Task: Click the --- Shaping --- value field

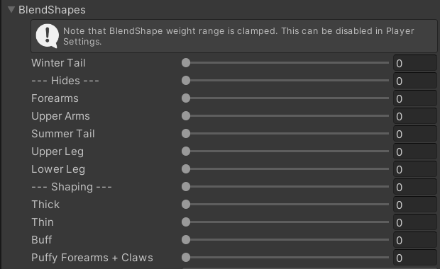Action: [414, 187]
